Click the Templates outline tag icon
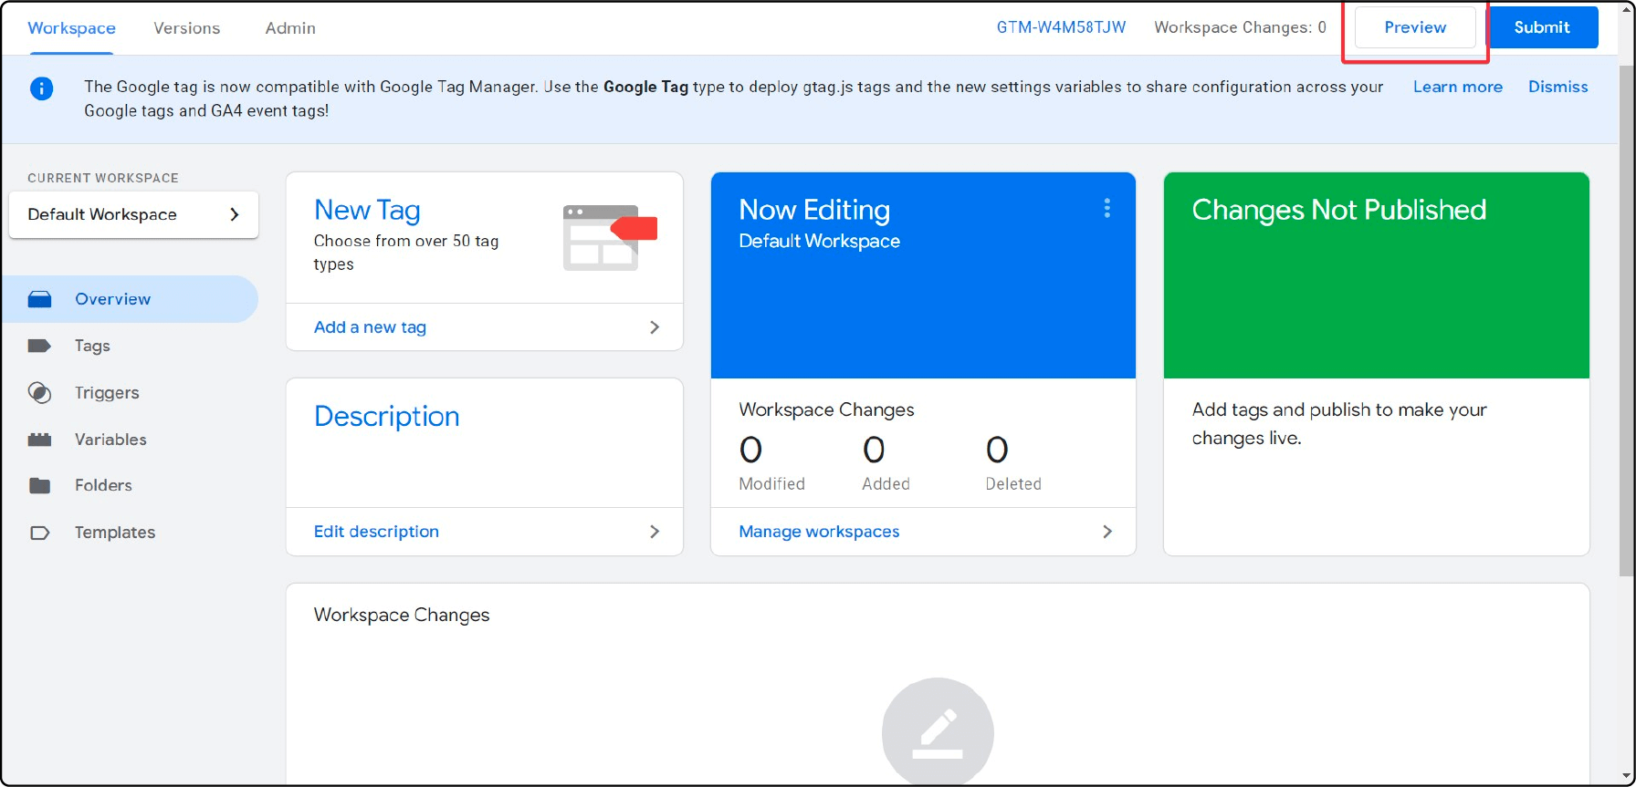This screenshot has width=1636, height=787. click(39, 533)
